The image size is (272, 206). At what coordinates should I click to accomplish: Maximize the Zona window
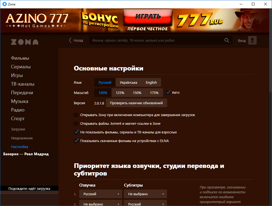click(253, 4)
